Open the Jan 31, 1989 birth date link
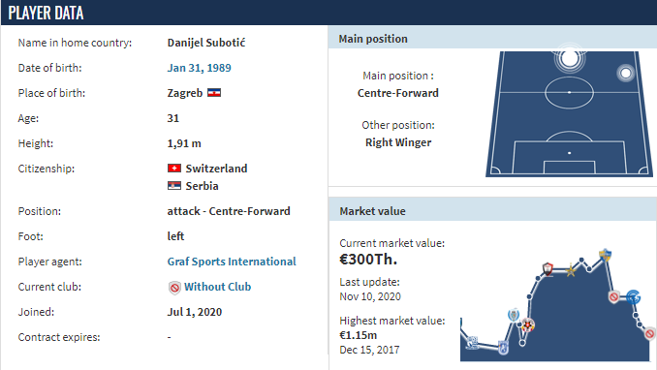 (199, 68)
